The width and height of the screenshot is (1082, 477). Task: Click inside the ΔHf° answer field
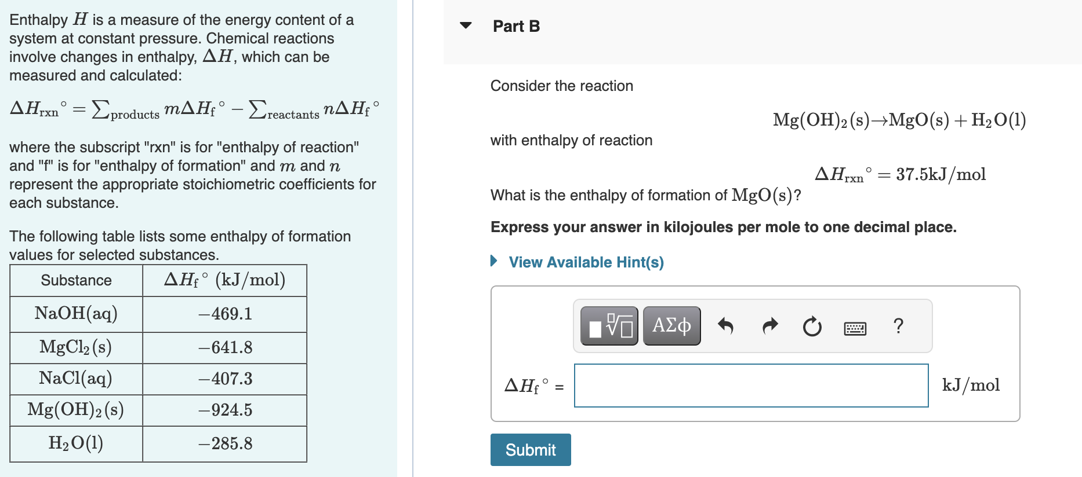[x=750, y=384]
